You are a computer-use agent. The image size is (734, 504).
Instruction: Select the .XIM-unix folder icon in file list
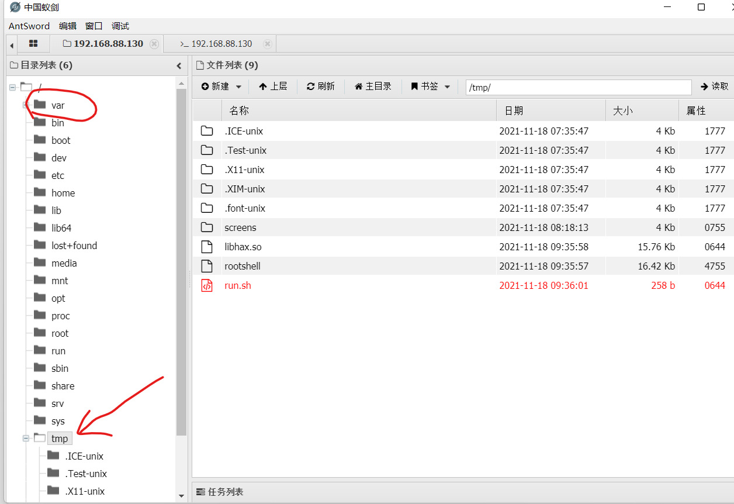click(x=207, y=189)
